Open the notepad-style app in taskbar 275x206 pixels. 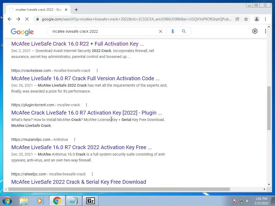(x=74, y=201)
